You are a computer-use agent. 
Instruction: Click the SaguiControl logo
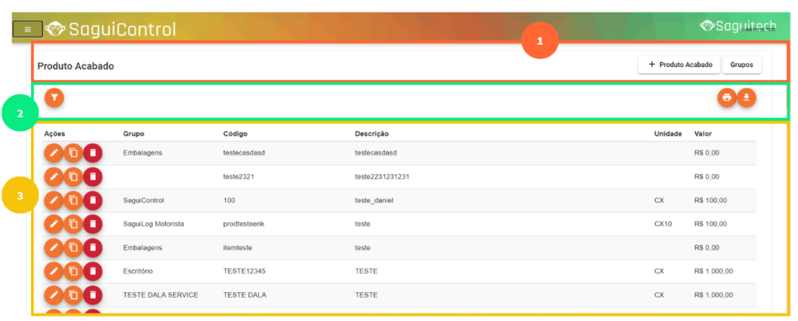click(111, 30)
